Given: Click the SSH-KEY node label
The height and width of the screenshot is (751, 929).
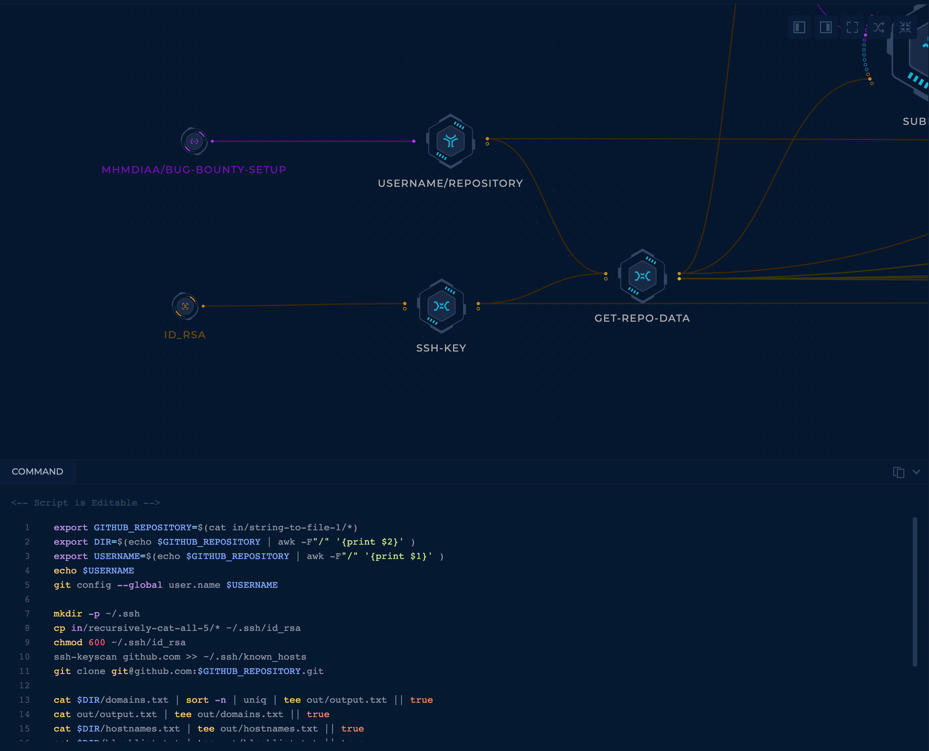Looking at the screenshot, I should pos(441,348).
